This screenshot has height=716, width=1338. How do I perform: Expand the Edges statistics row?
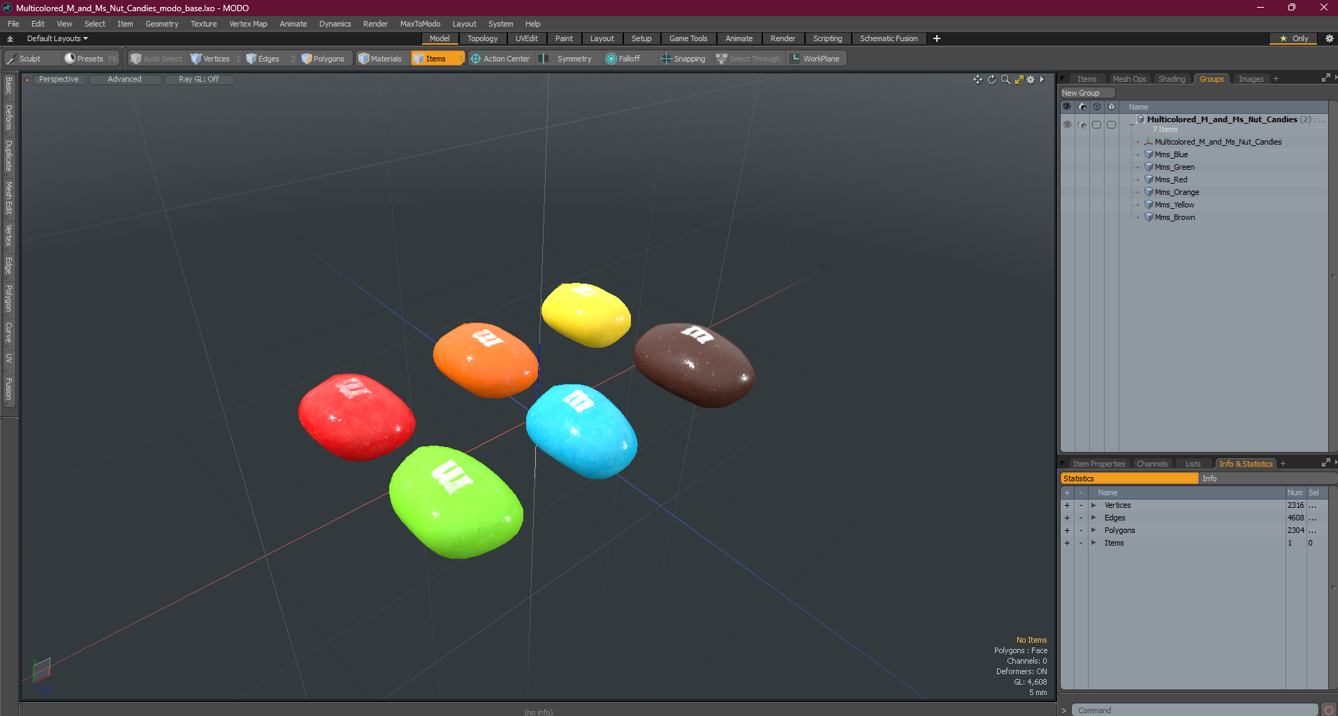click(1093, 518)
